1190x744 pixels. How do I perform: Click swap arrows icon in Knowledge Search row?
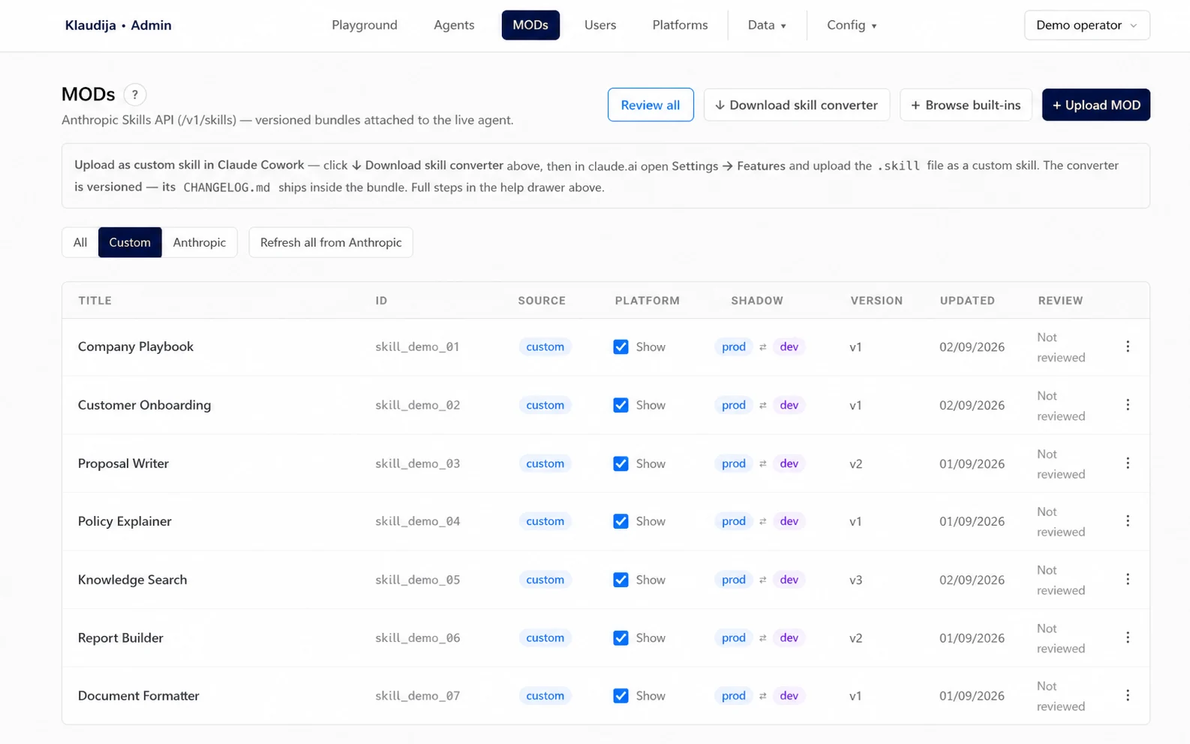click(x=762, y=580)
